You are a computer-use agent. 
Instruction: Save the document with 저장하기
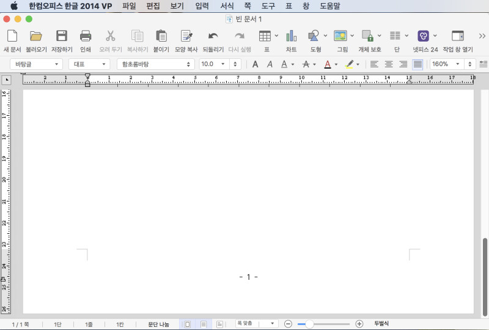pos(62,40)
